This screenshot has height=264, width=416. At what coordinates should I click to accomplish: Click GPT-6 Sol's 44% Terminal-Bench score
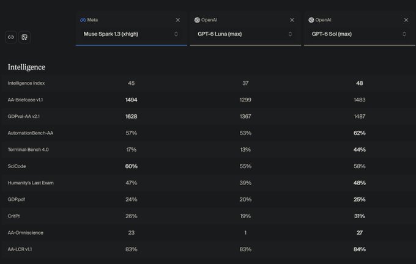coord(360,150)
